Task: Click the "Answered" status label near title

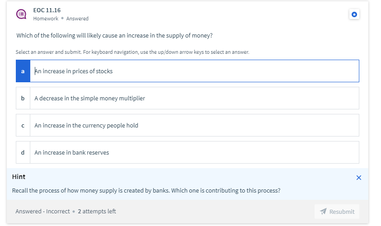Action: (77, 19)
